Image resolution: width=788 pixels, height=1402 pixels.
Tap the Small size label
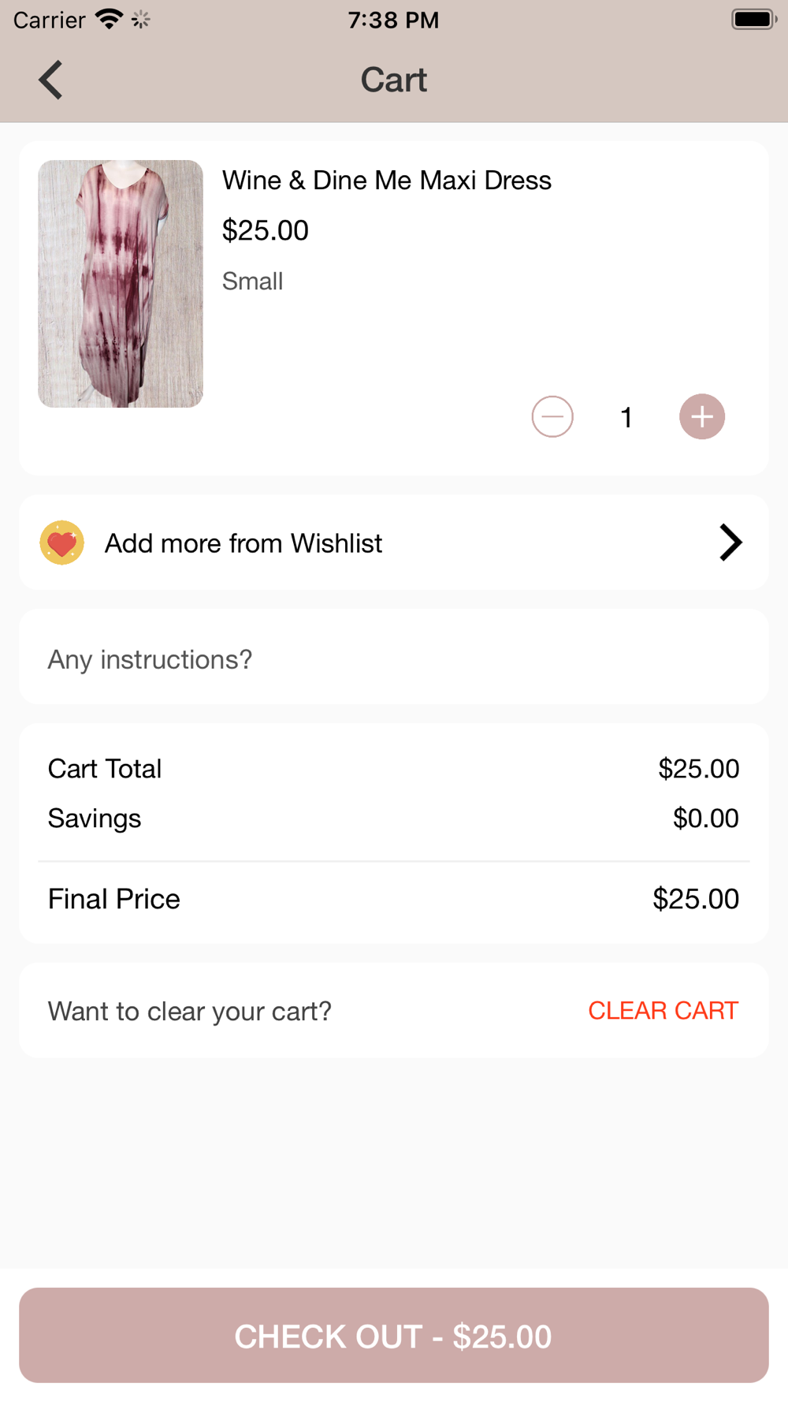(252, 281)
